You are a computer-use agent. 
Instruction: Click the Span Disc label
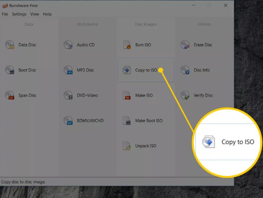pyautogui.click(x=27, y=95)
